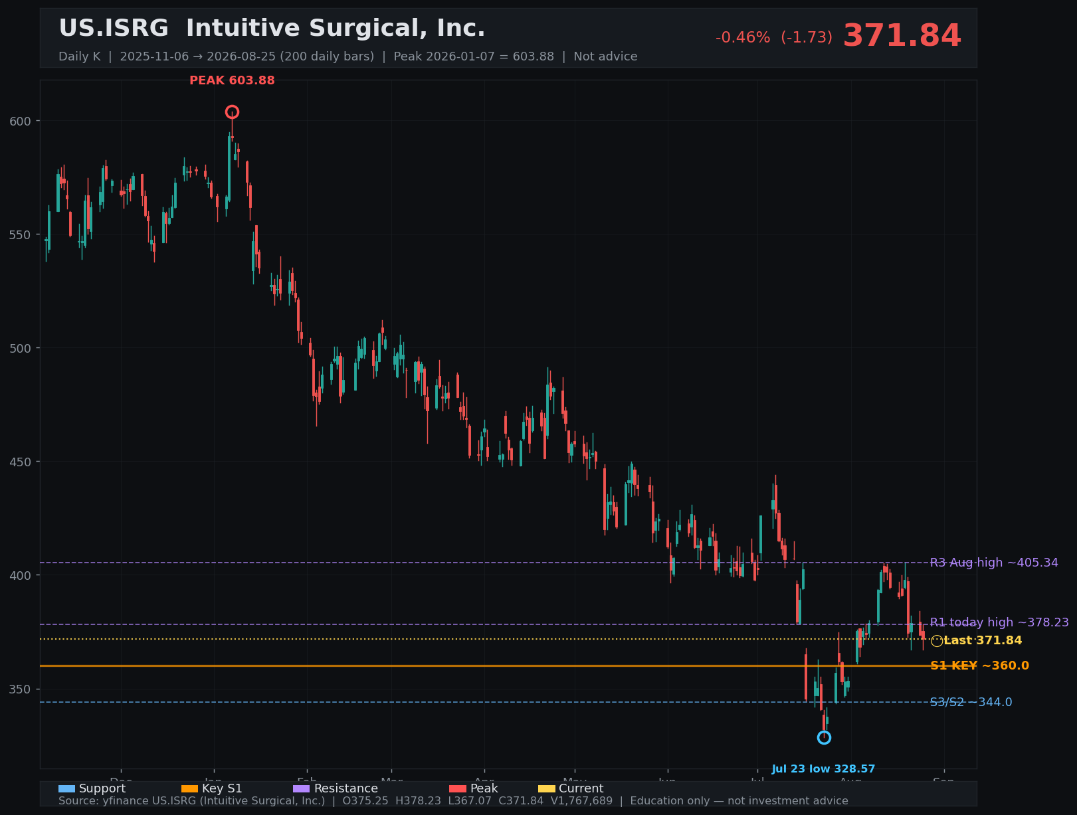Click the Resistance purple legend swatch
The image size is (1077, 815).
coord(301,789)
